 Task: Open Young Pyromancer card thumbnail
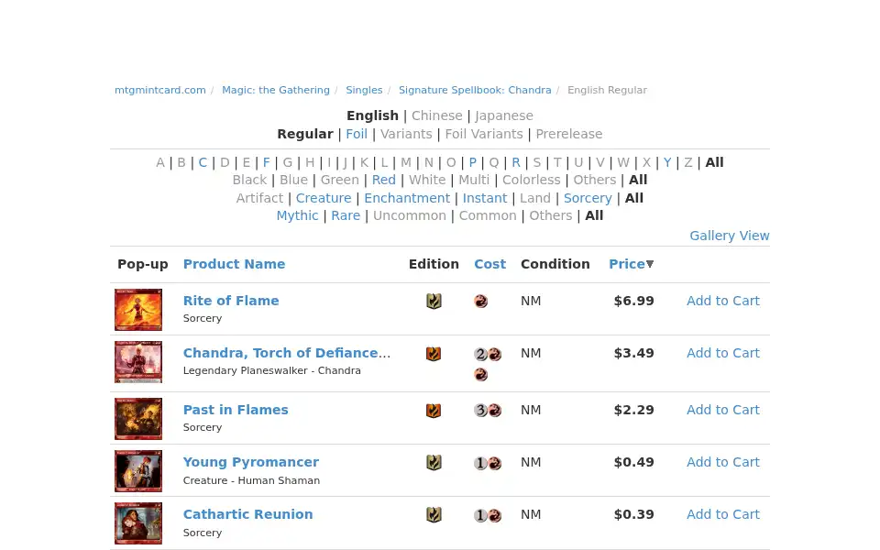point(138,471)
